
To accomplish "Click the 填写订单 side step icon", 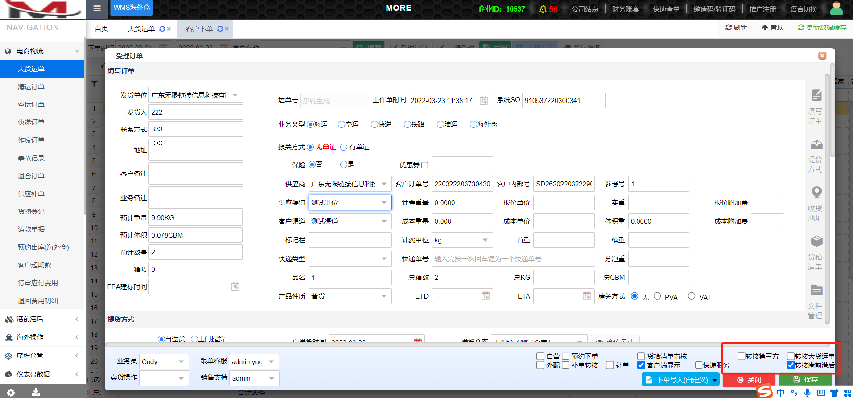I will click(816, 95).
